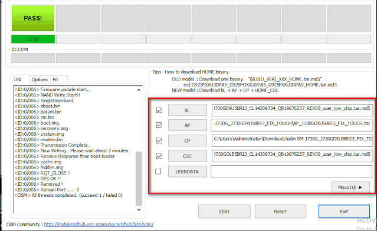377x231 pixels.
Task: Click the green PASS! status box
Action: [33, 18]
